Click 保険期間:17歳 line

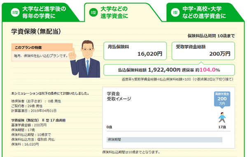23,130
